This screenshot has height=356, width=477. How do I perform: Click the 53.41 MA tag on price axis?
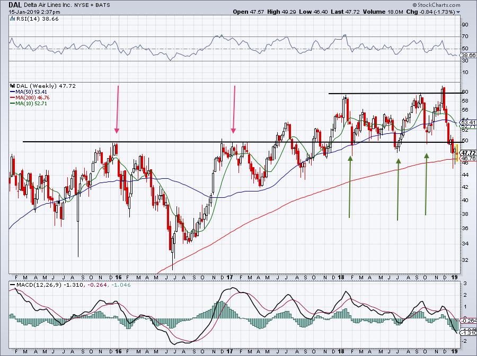tap(468, 122)
